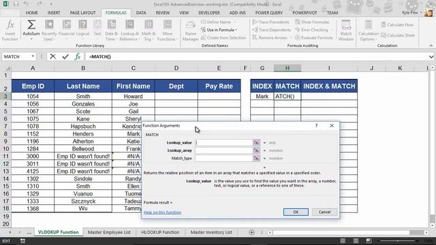This screenshot has width=436, height=245.
Task: Open the Name Box dropdown arrow
Action: (x=33, y=56)
